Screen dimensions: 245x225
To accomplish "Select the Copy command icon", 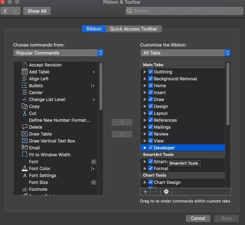I will point(25,106).
